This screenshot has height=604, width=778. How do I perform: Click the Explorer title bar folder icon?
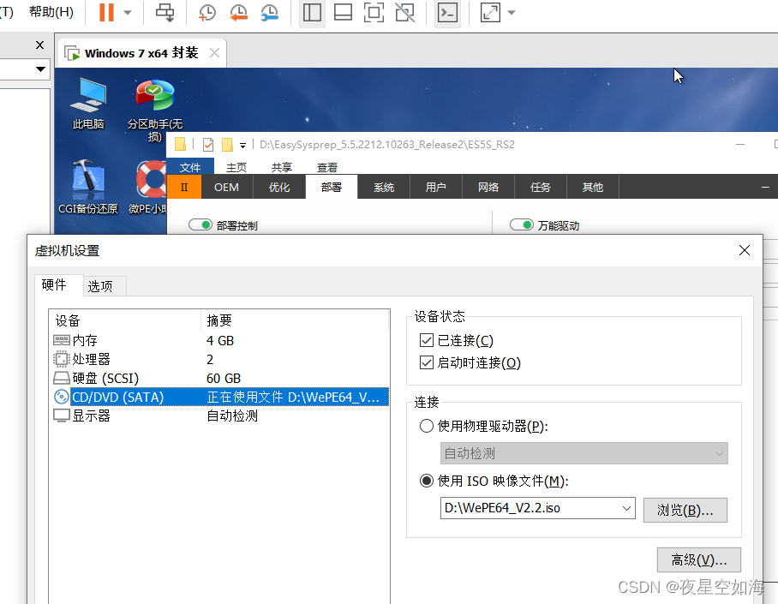coord(180,145)
